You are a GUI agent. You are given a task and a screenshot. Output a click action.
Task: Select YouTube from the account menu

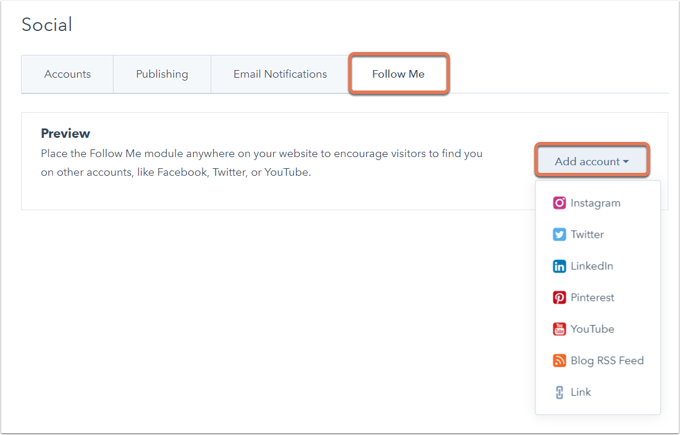[x=592, y=329]
